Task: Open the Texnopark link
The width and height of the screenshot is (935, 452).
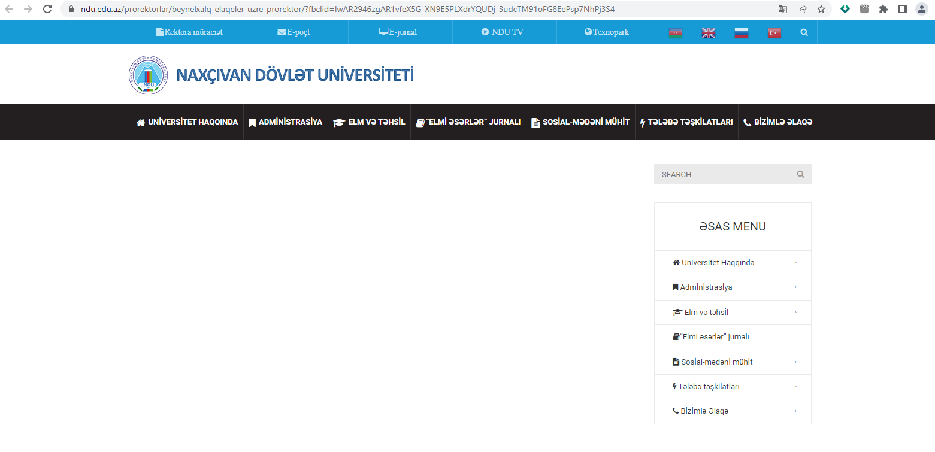Action: point(607,32)
